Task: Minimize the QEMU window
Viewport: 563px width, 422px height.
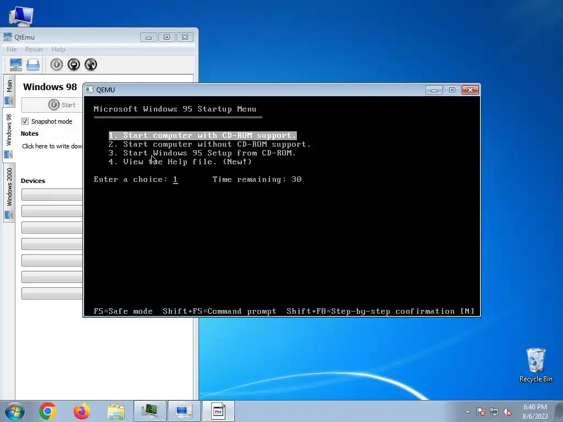Action: pos(434,90)
